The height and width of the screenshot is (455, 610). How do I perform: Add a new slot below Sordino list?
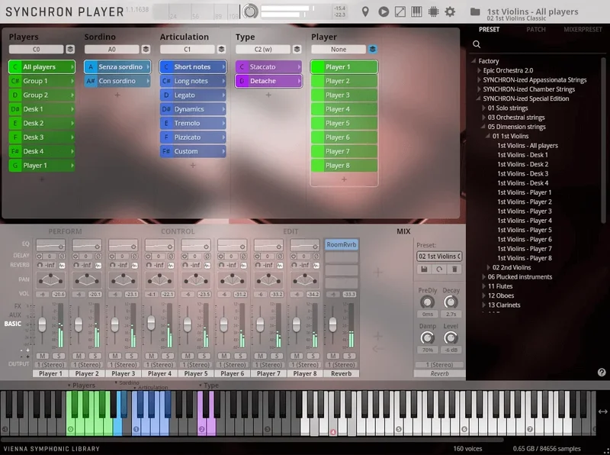(117, 95)
